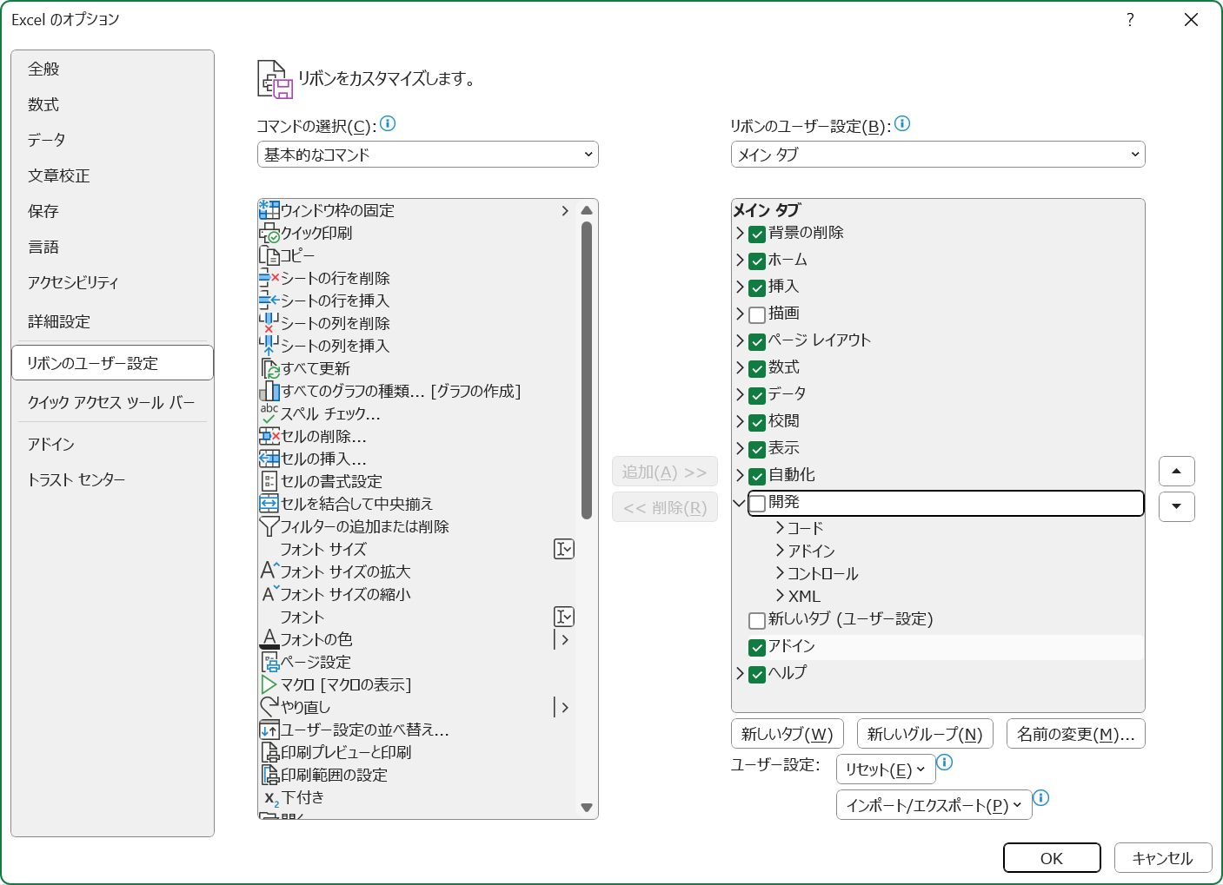
Task: Click the シートの行を挿入 icon
Action: tap(269, 301)
